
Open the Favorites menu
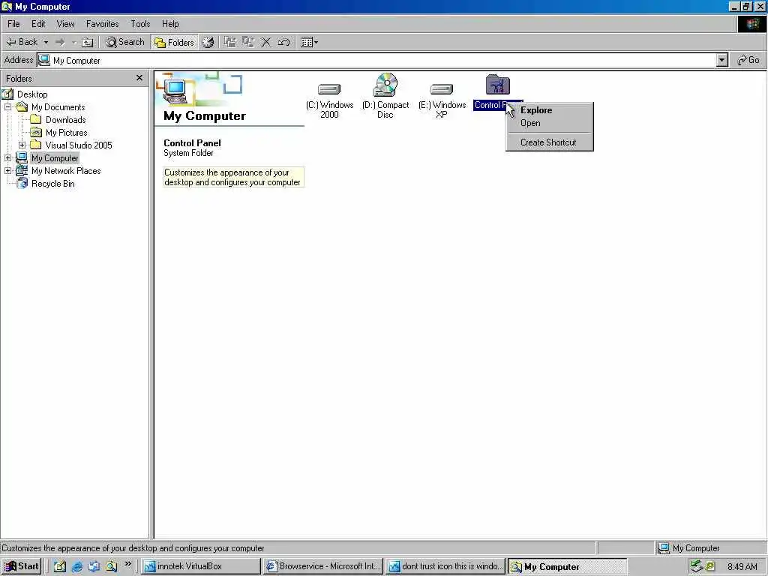click(x=102, y=23)
